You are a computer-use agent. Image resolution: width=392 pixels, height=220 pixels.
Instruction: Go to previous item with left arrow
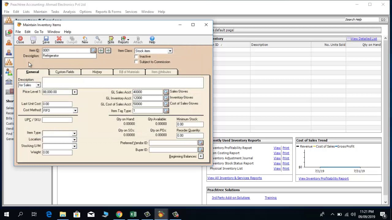coord(101,50)
